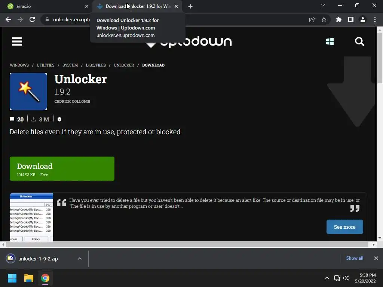Viewport: 383px width, 287px height.
Task: Click the DISC/FILES breadcrumb link
Action: tap(96, 65)
